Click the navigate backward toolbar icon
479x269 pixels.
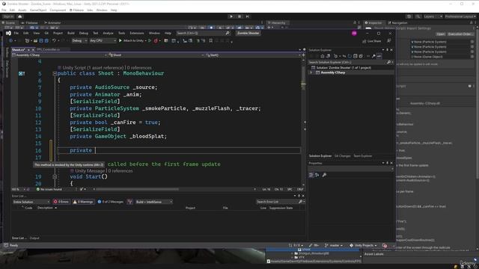pyautogui.click(x=10, y=40)
